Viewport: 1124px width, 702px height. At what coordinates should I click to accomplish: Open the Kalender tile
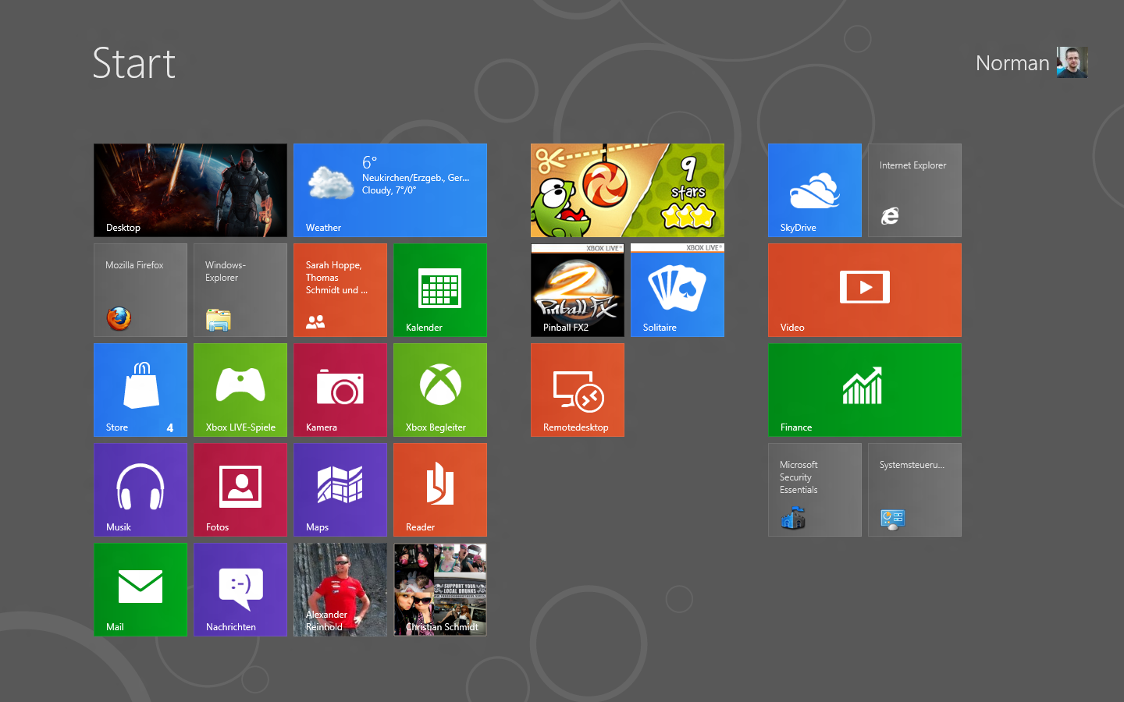click(440, 290)
